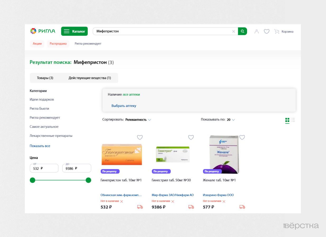Image resolution: width=326 pixels, height=237 pixels.
Task: Open the Корзина cart
Action: pos(284,32)
